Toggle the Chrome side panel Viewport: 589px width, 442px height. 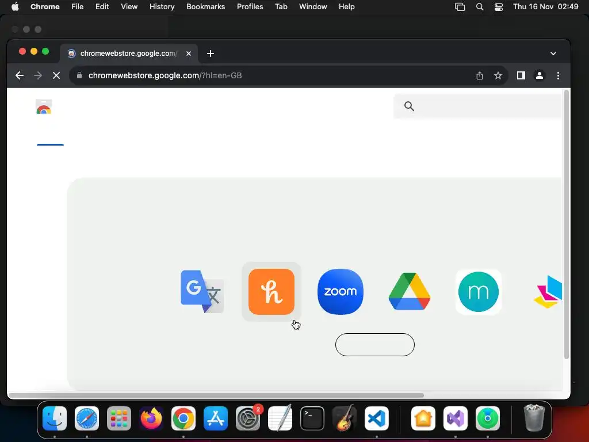[521, 75]
